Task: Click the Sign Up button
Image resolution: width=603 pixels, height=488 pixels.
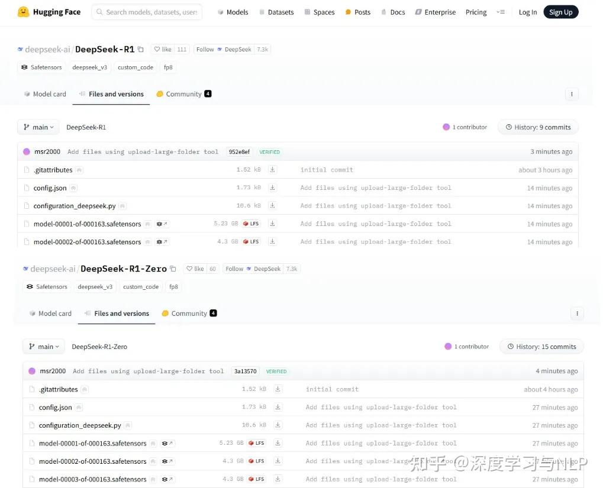Action: point(560,11)
